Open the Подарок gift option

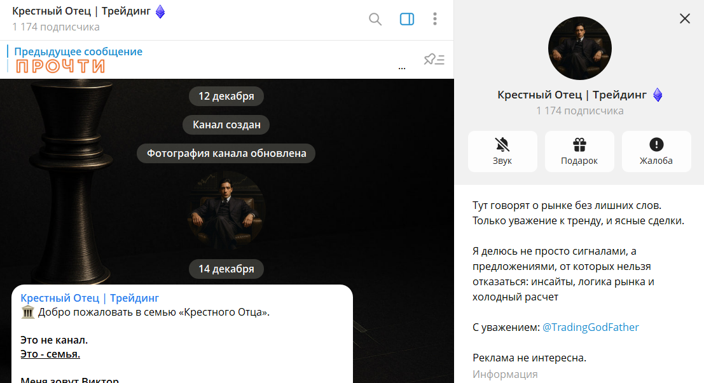coord(579,151)
